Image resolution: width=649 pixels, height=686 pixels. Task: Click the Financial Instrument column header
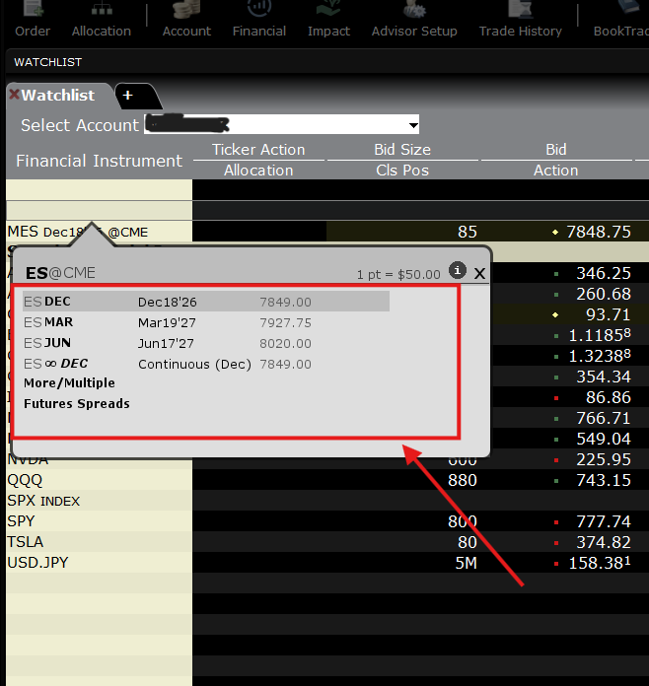click(99, 161)
